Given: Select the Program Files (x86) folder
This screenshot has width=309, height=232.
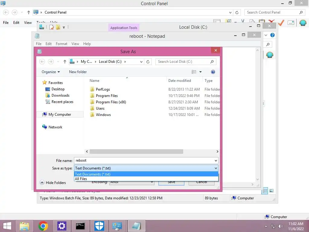Looking at the screenshot, I should (111, 102).
